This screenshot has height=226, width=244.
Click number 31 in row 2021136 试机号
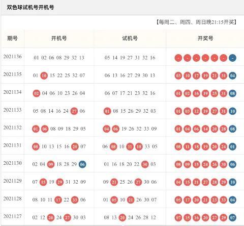coord(137,58)
